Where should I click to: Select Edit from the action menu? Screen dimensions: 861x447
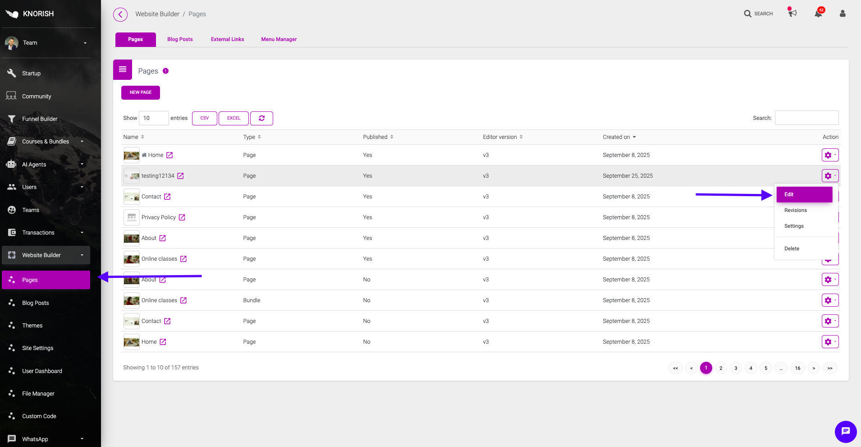tap(804, 194)
